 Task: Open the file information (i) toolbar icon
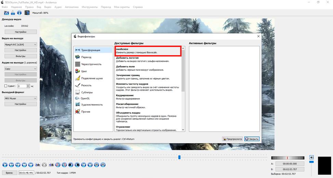click(x=19, y=13)
